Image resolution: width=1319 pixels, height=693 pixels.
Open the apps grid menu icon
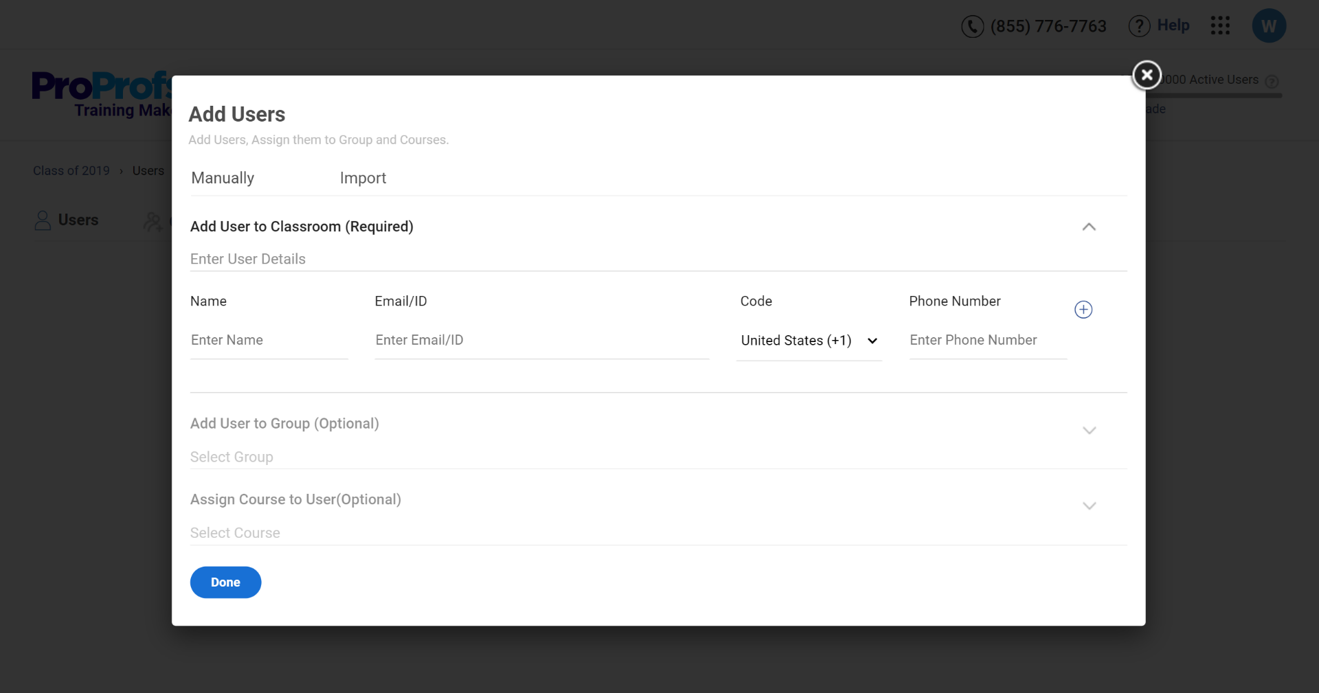pyautogui.click(x=1220, y=26)
